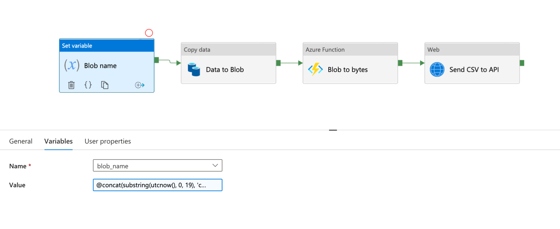Select the Send CSV to API activity
Screen dimensions: 560x229
coord(474,69)
